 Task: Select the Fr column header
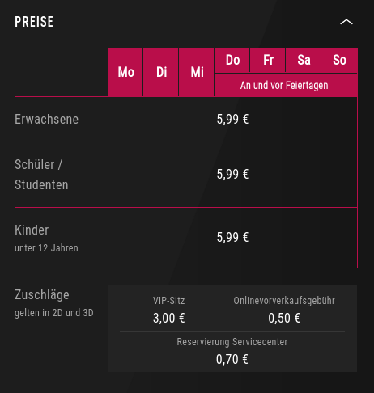click(x=268, y=60)
